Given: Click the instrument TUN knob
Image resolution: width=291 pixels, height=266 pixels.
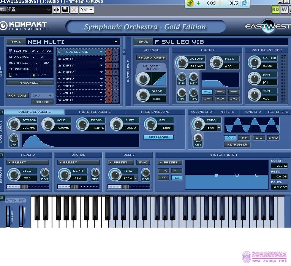Looking at the screenshot, I should pyautogui.click(x=255, y=95).
